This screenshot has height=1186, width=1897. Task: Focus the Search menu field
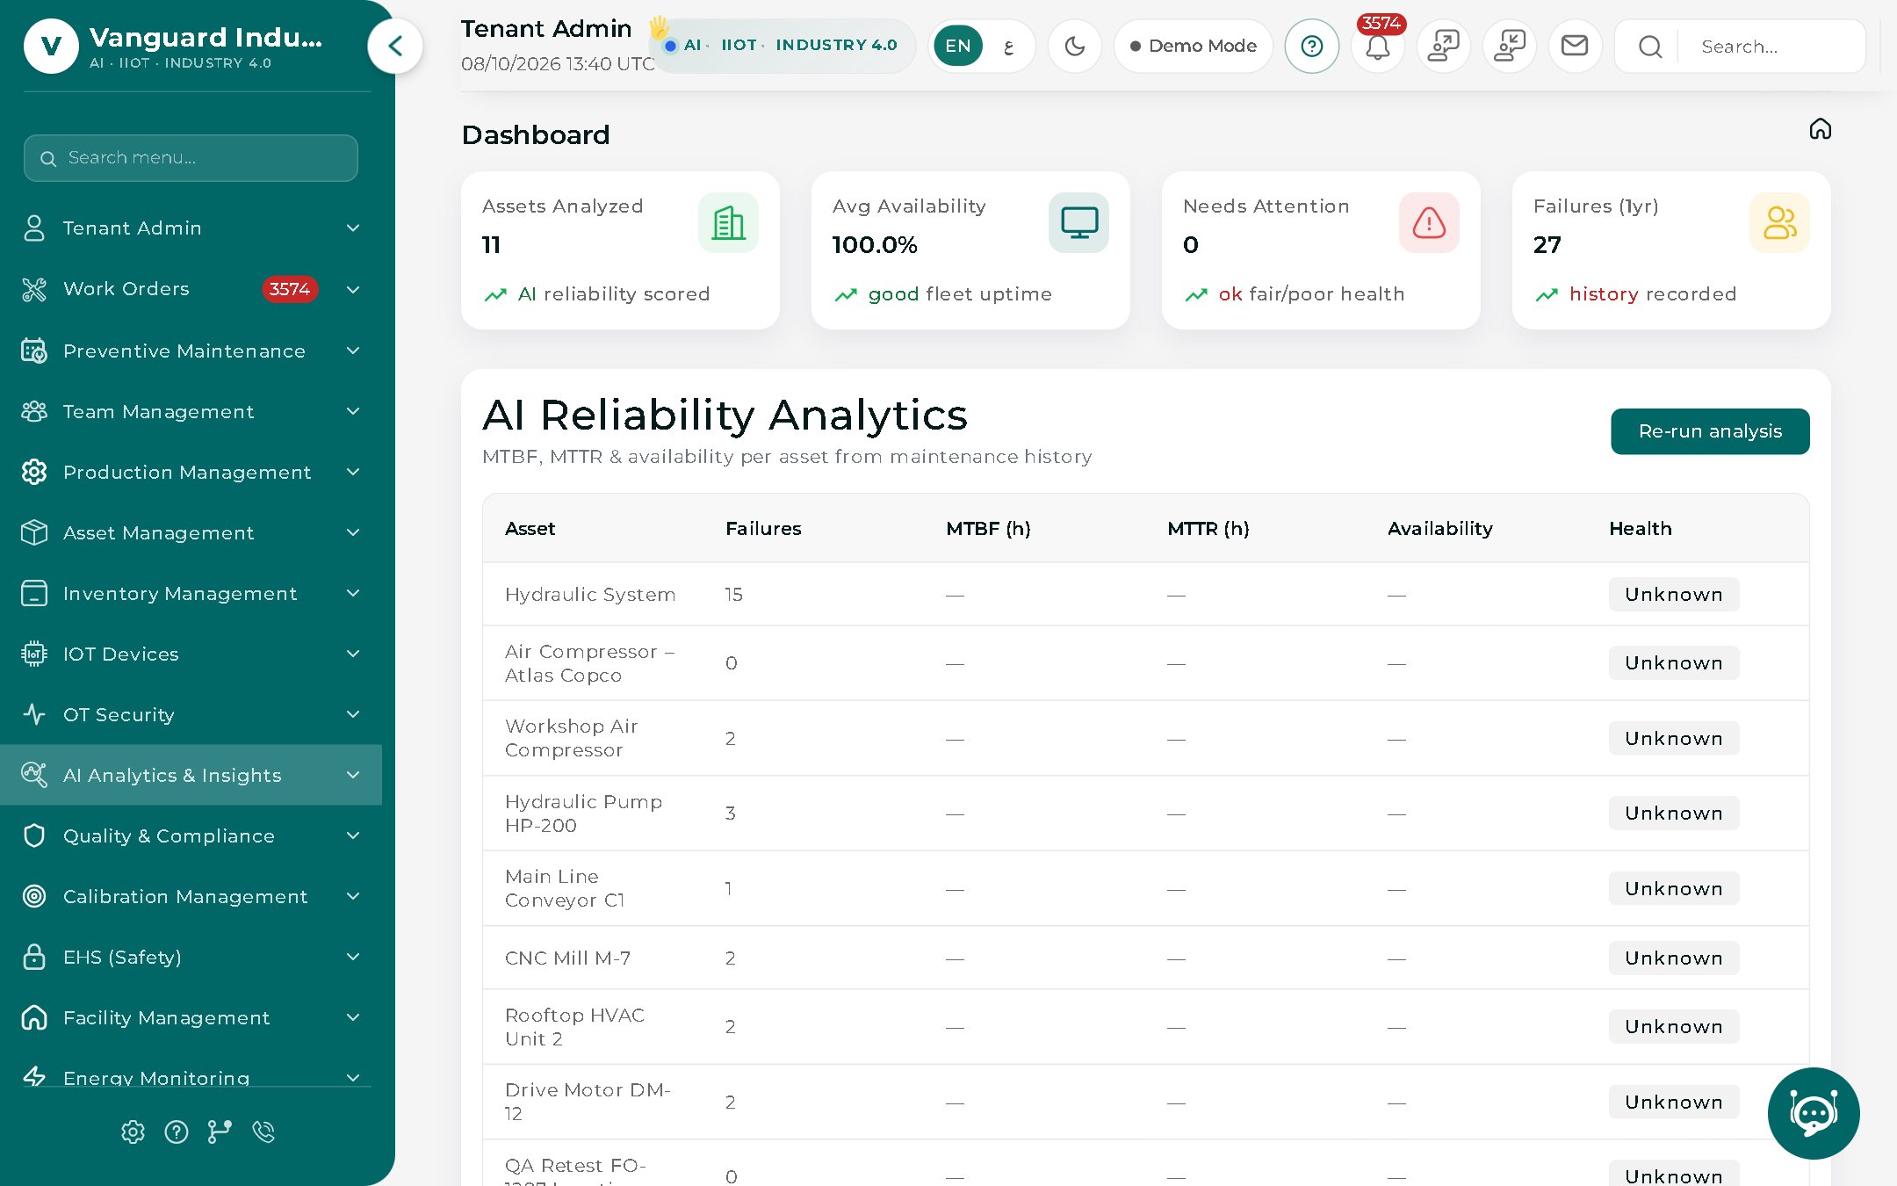[191, 158]
